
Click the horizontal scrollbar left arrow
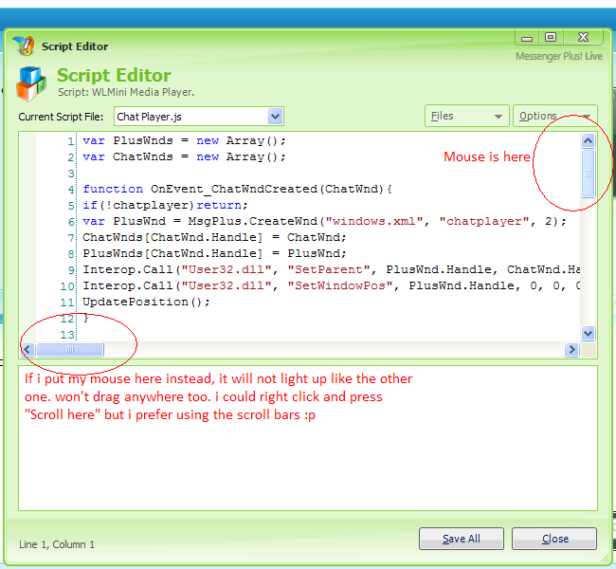[x=27, y=350]
